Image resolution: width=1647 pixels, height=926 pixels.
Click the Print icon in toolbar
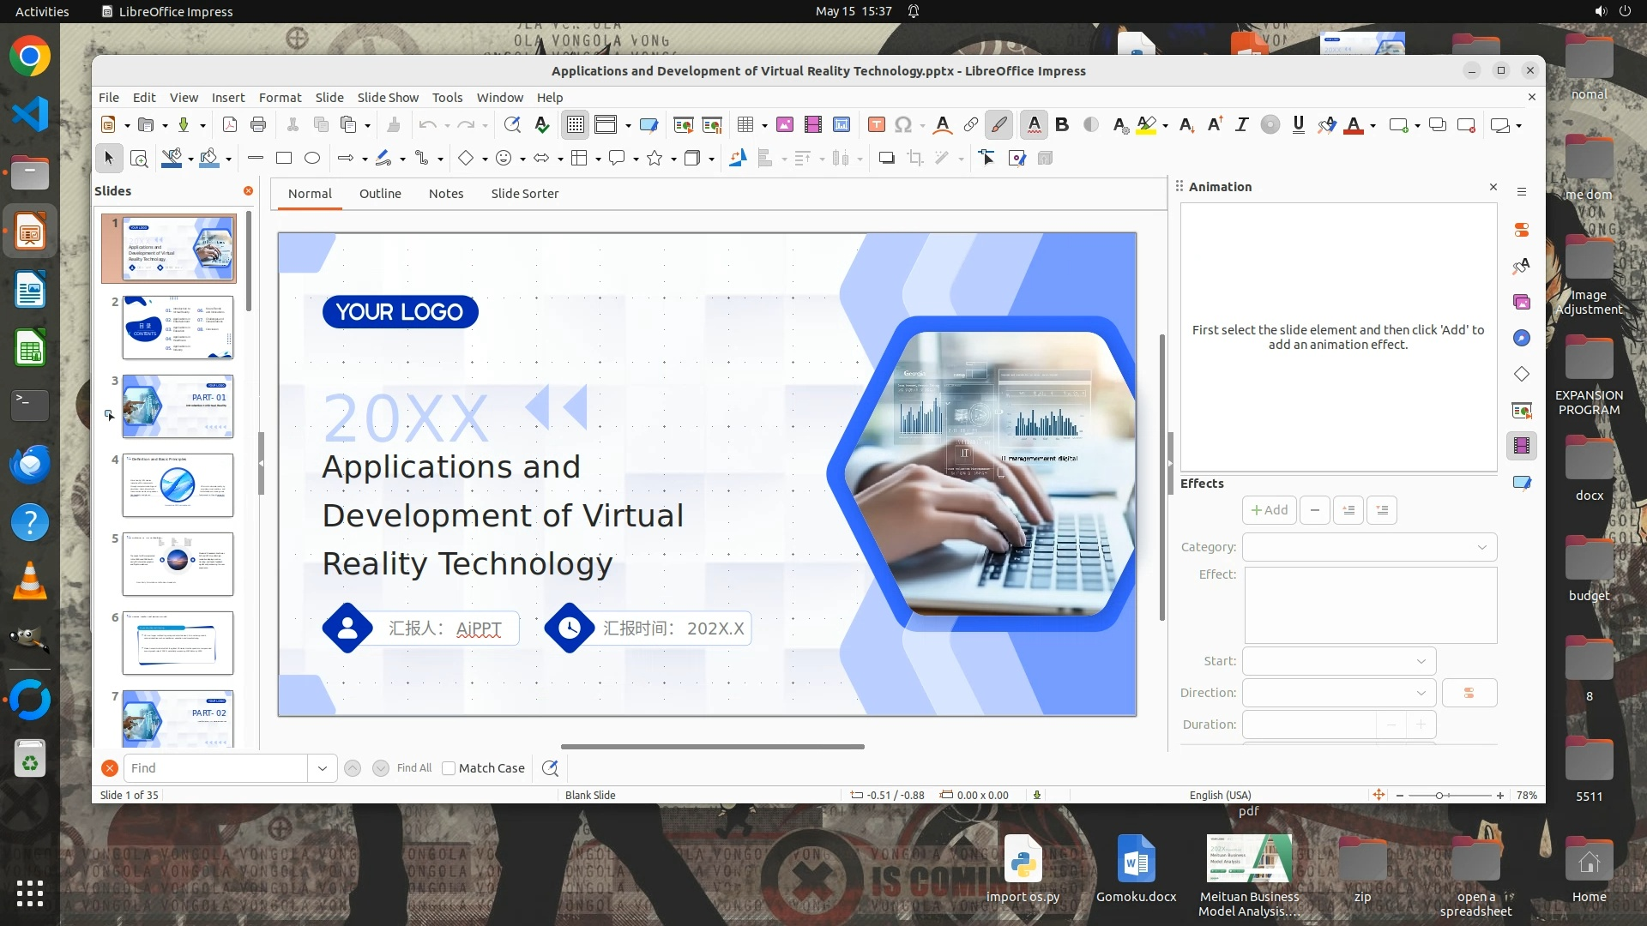click(x=258, y=125)
